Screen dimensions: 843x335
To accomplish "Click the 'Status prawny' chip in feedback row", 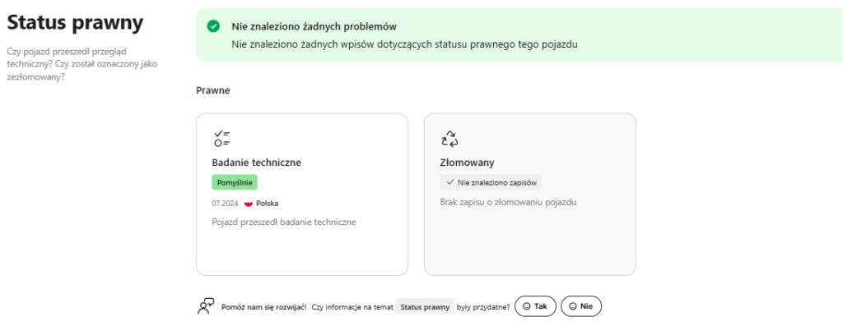I will [425, 306].
